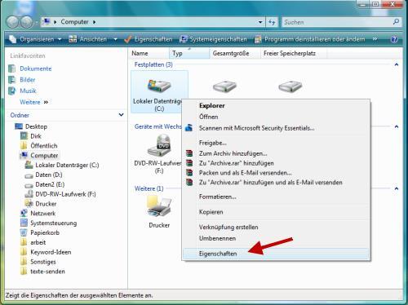Click the Weitere favorites link

[34, 102]
